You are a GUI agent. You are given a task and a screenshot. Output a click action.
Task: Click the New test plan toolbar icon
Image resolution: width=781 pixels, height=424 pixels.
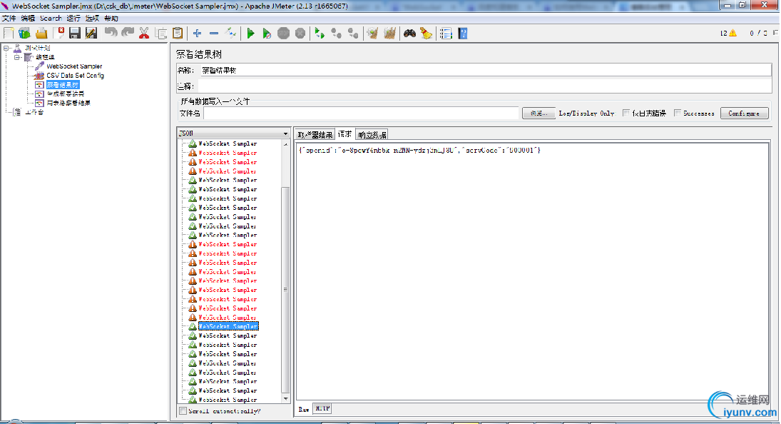pos(9,34)
